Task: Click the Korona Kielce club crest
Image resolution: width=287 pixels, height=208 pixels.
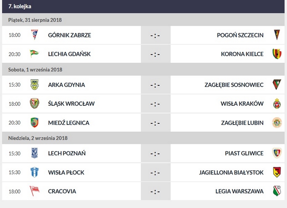Action: click(276, 54)
